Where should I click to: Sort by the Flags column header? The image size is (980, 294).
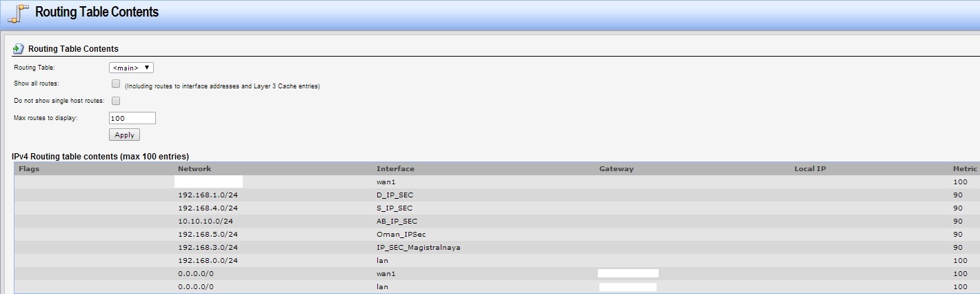click(28, 168)
